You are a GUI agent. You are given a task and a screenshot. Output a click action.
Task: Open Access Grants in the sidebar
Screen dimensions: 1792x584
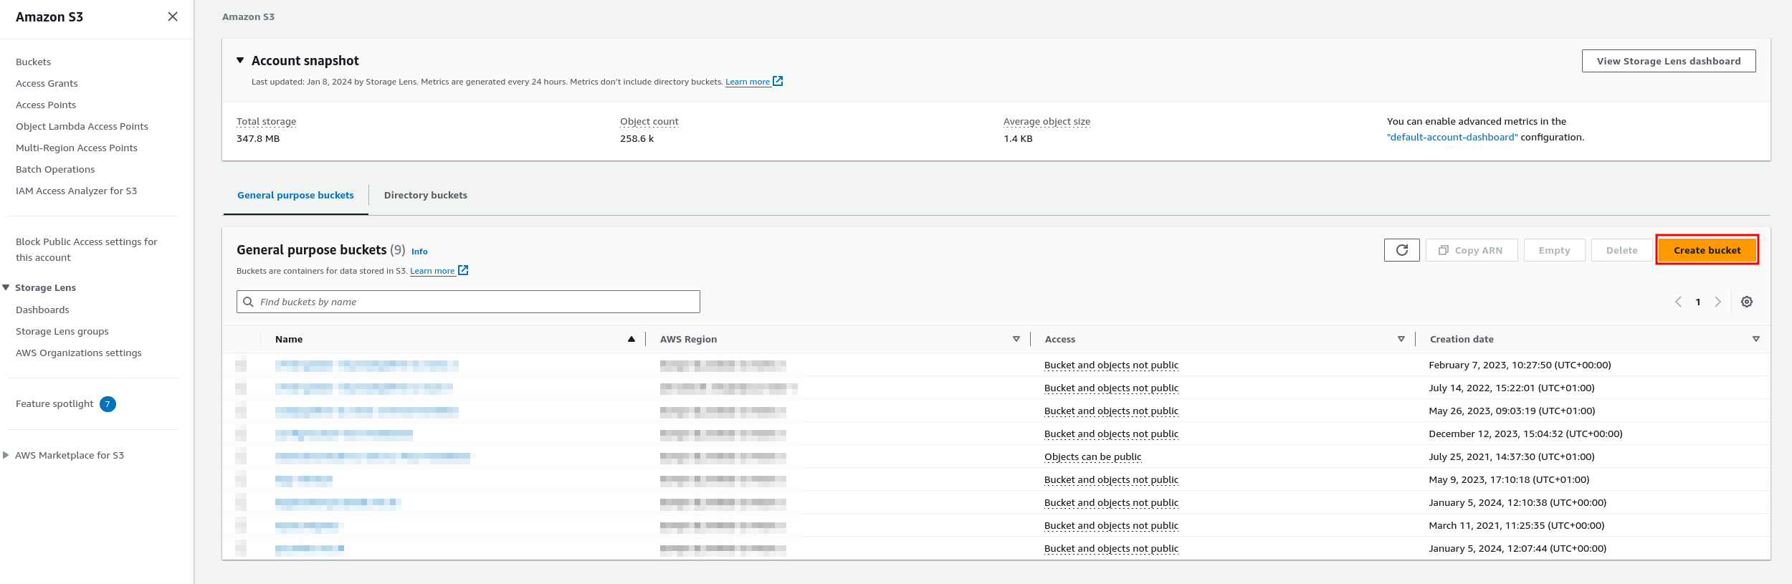point(47,83)
